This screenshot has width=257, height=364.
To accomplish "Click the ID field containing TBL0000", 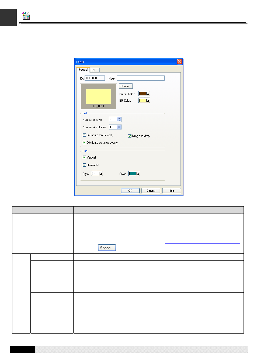I will [x=95, y=78].
